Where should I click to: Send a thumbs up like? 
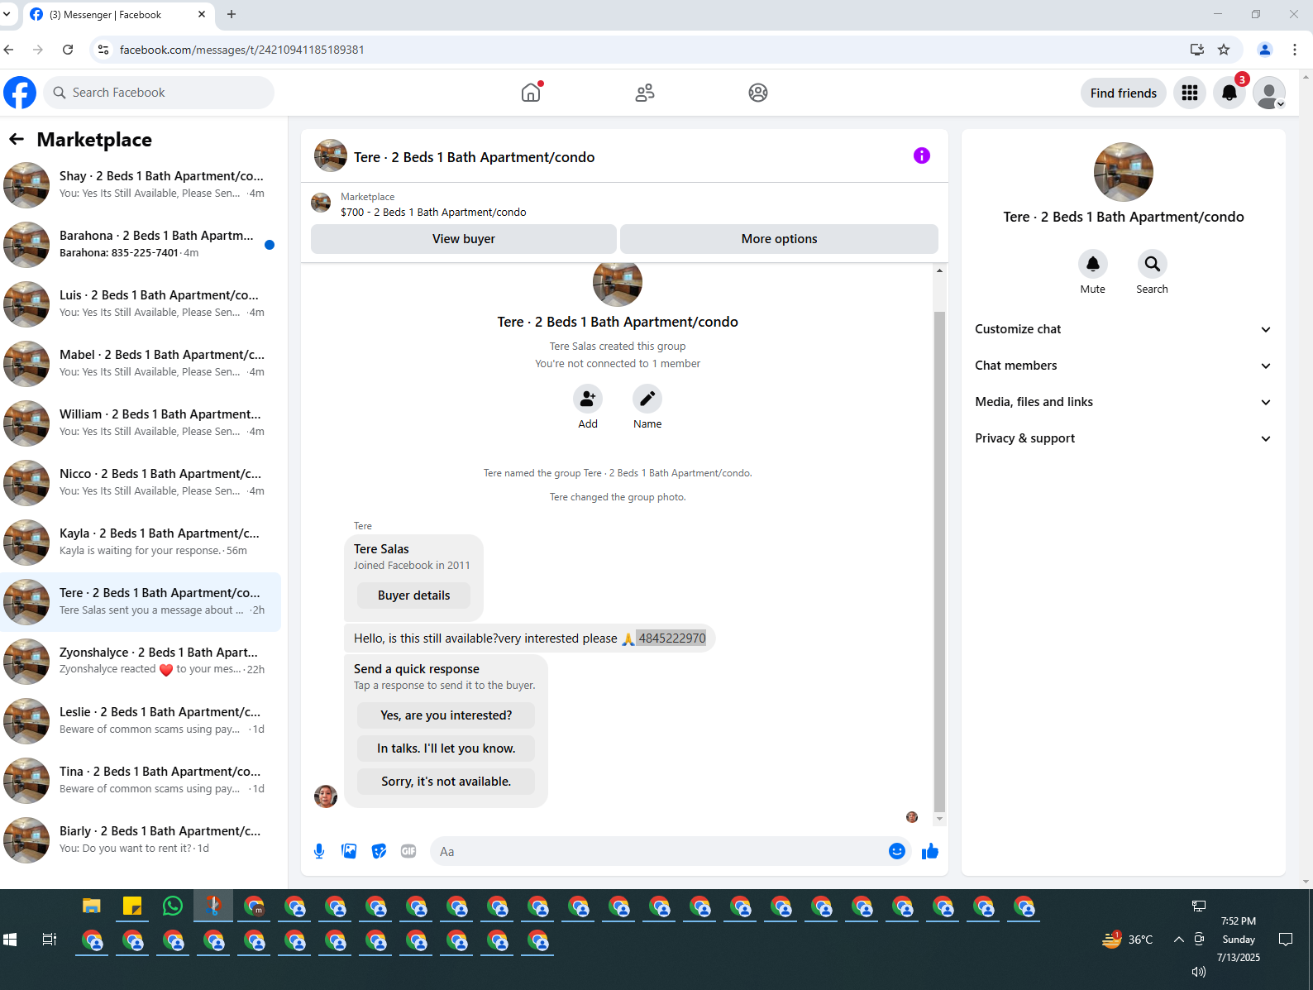[x=930, y=851]
